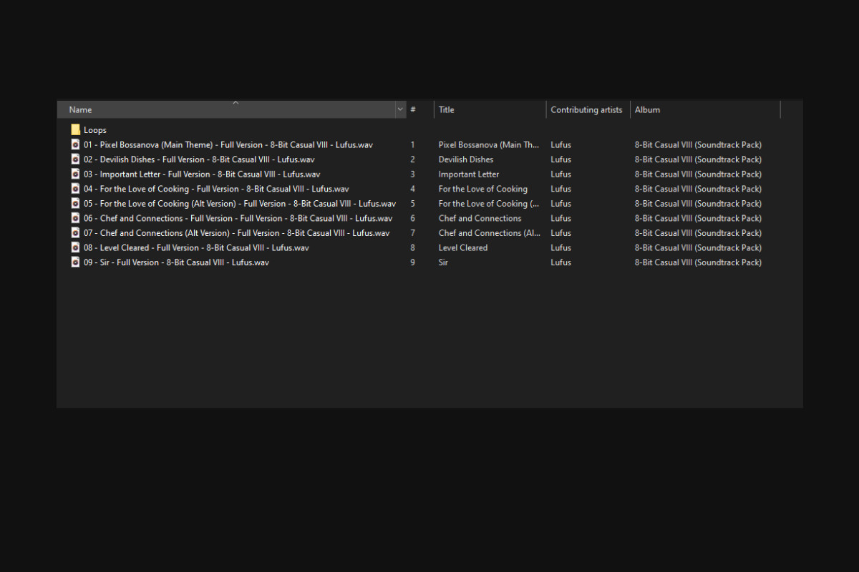Click the audio file icon for 02 Devilish Dishes

pyautogui.click(x=75, y=159)
